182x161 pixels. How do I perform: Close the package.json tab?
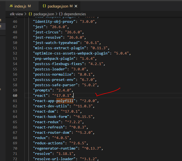tap(76, 6)
